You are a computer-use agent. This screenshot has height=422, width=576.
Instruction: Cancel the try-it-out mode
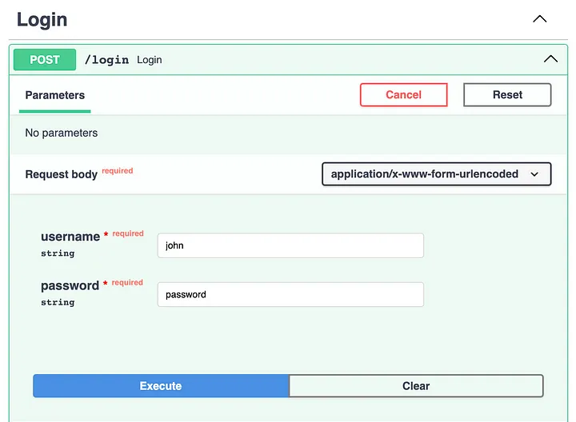[x=404, y=94]
